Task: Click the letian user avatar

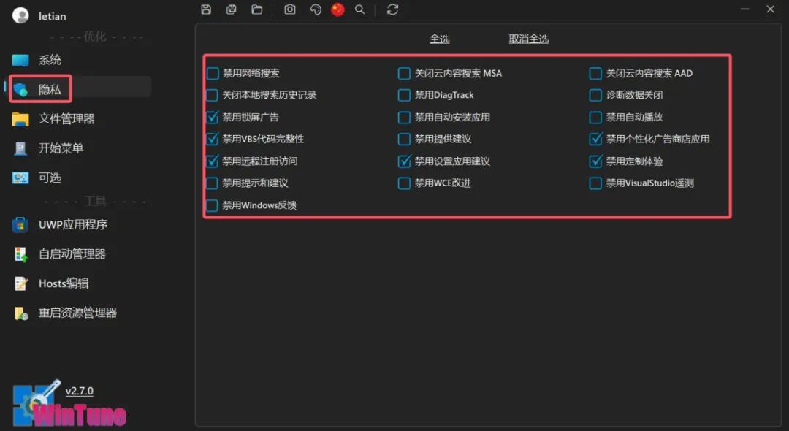Action: [21, 15]
